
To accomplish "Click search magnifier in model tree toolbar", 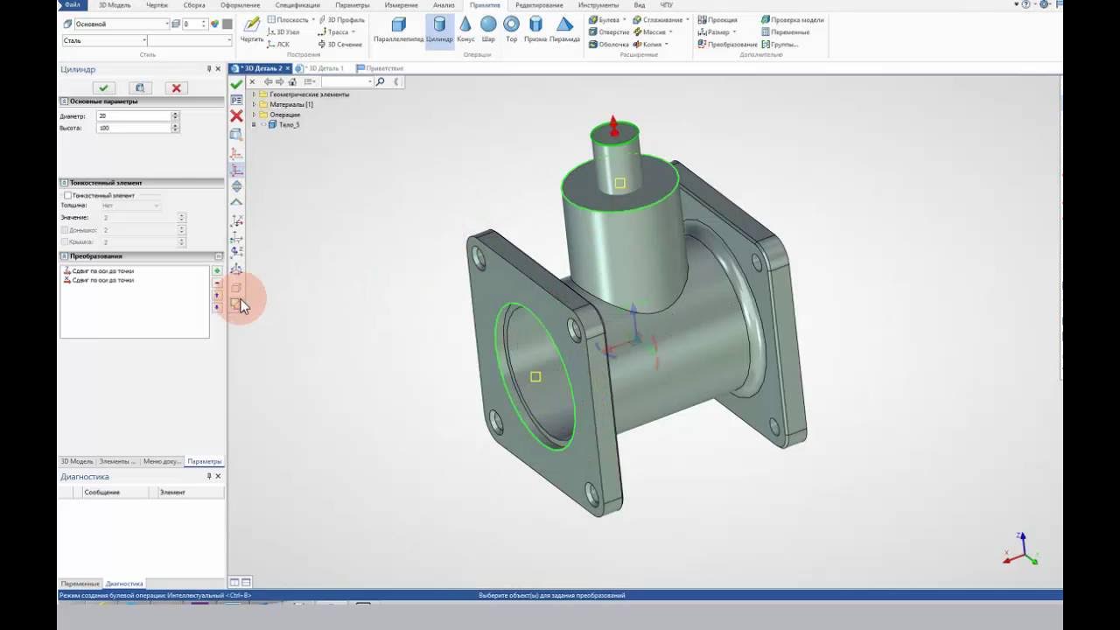I will click(381, 81).
